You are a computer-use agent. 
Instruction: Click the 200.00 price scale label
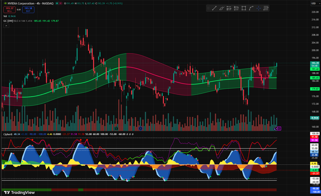[315, 50]
